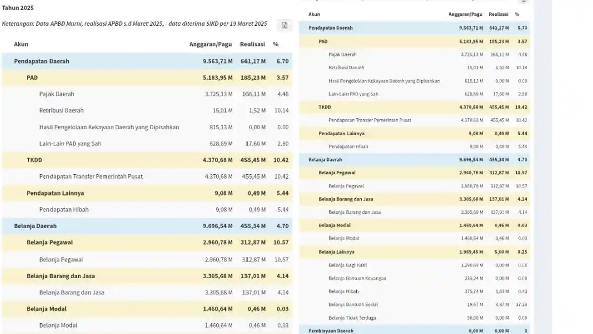Image resolution: width=593 pixels, height=334 pixels.
Task: Click '233,24 M' Bantuan Keuangan budget
Action: (x=474, y=279)
